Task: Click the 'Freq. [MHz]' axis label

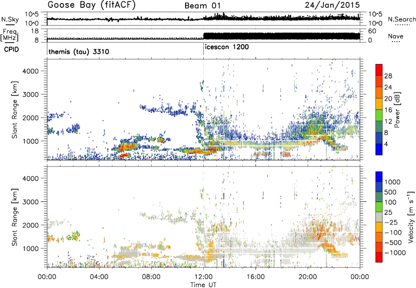Action: click(x=9, y=35)
